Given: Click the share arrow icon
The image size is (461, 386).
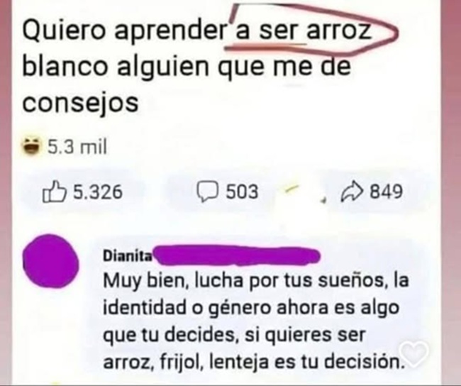Looking at the screenshot, I should (x=352, y=192).
